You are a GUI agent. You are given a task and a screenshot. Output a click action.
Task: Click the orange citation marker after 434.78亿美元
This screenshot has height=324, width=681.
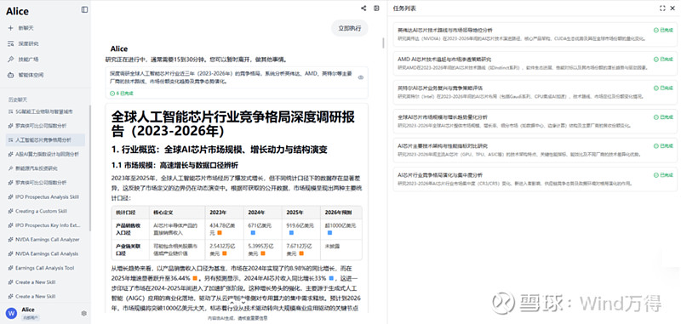click(220, 232)
